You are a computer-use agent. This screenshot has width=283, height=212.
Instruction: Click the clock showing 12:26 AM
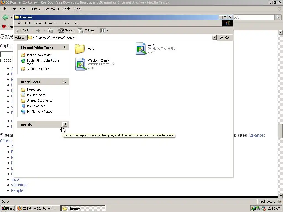274,208
